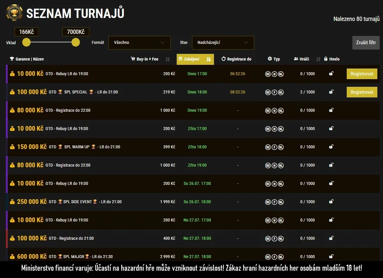
Task: Toggle the sort arrows in the Zahájení column
Action: pyautogui.click(x=209, y=59)
